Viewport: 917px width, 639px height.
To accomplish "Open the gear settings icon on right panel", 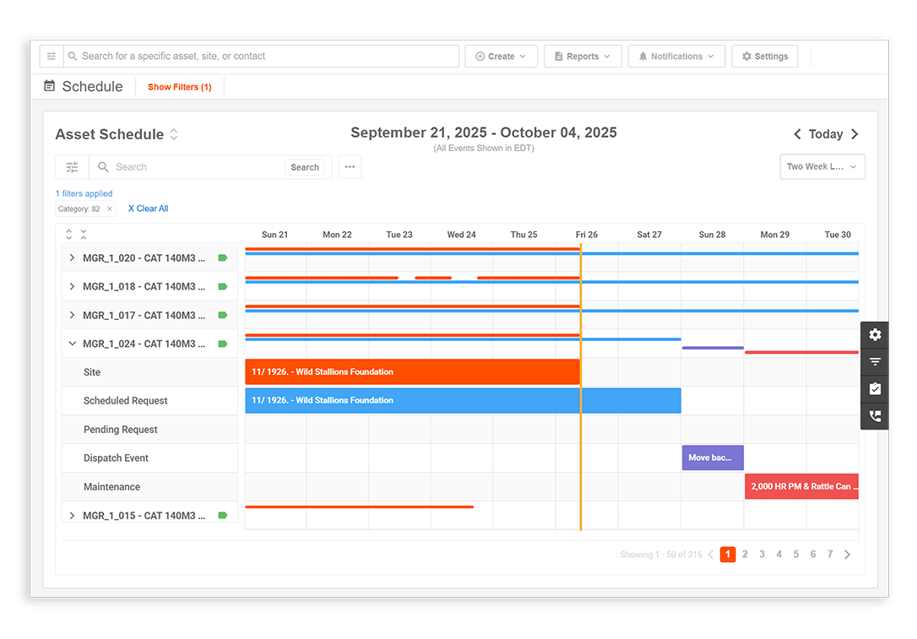I will [875, 334].
